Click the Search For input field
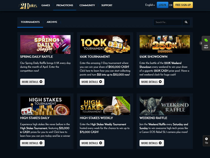Image resolution: width=210 pixels, height=158 pixels. [168, 22]
